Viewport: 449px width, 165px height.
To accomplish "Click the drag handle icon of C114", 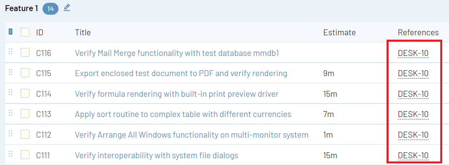I will [11, 92].
